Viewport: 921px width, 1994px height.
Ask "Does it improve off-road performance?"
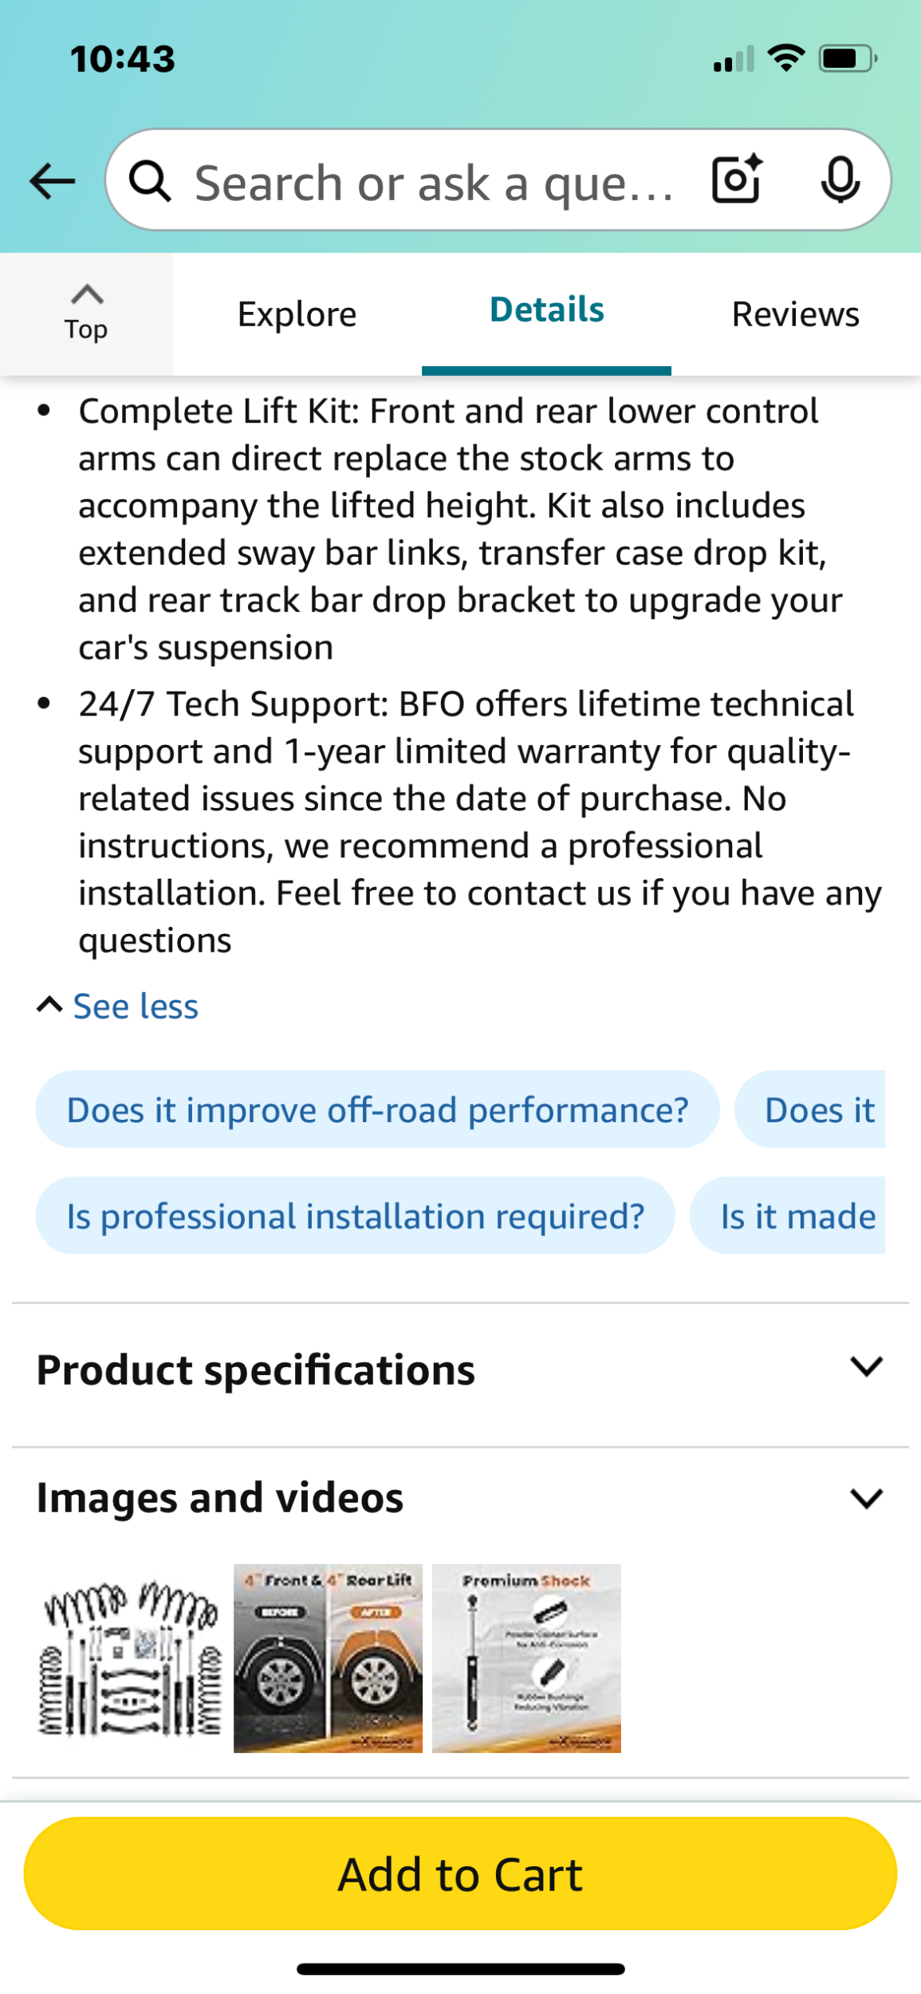click(x=377, y=1109)
